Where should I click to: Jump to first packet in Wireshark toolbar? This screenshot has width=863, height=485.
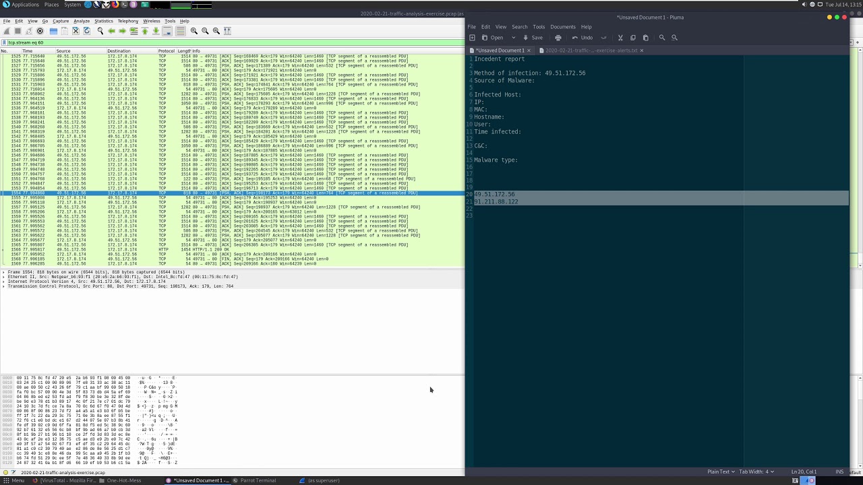(144, 31)
